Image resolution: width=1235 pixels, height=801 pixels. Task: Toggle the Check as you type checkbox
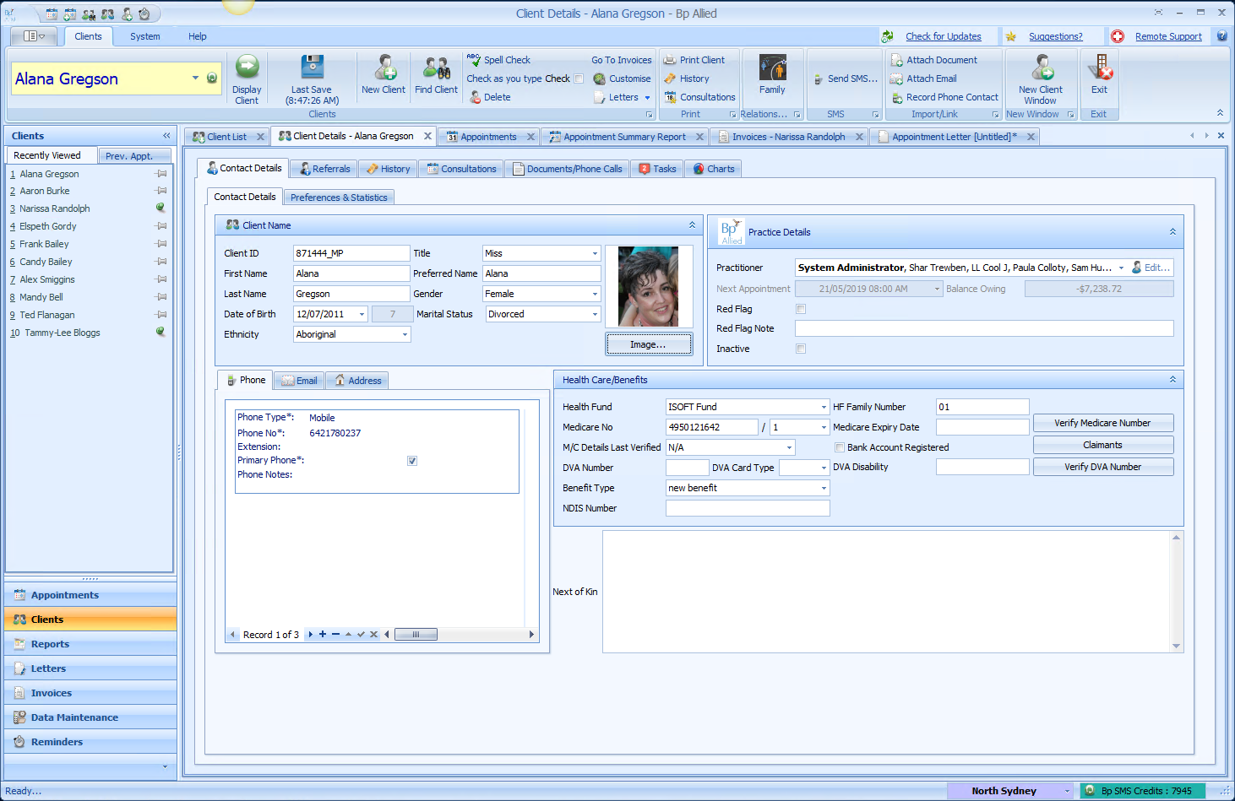tap(579, 78)
